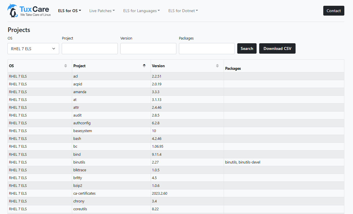353x214 pixels.
Task: Expand the ELS for Languages dropdown
Action: pos(141,11)
